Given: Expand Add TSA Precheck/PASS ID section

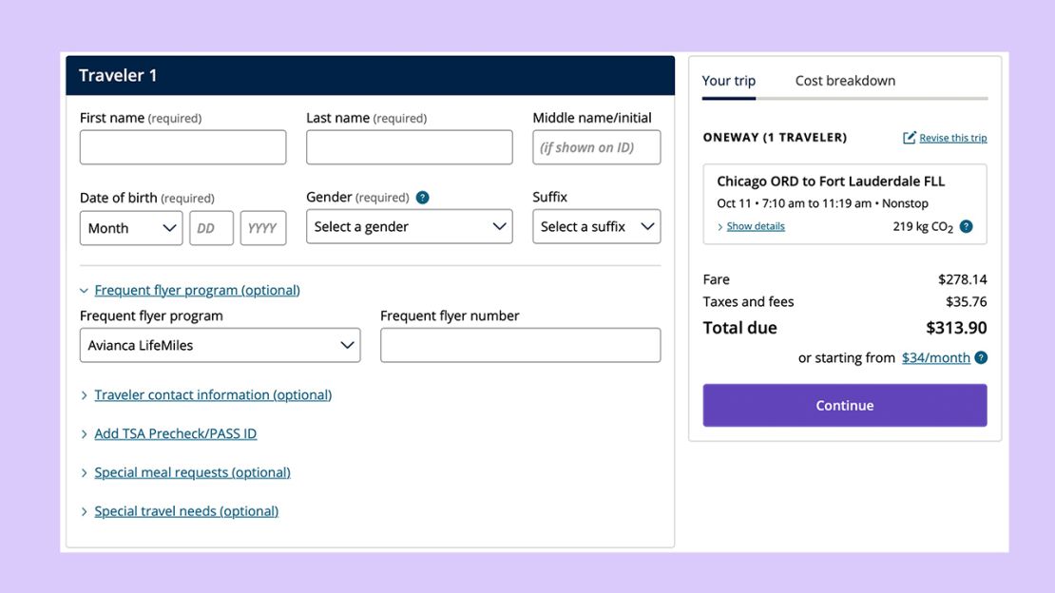Looking at the screenshot, I should pos(175,433).
